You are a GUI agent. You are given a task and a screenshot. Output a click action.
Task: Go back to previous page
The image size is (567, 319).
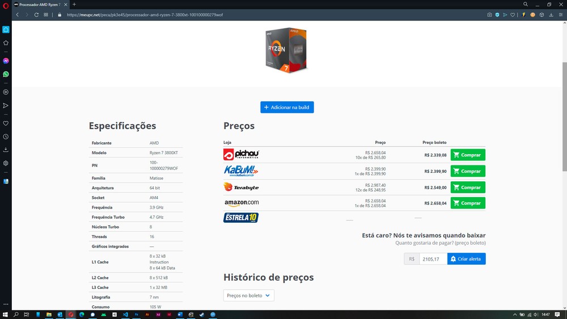pos(18,15)
